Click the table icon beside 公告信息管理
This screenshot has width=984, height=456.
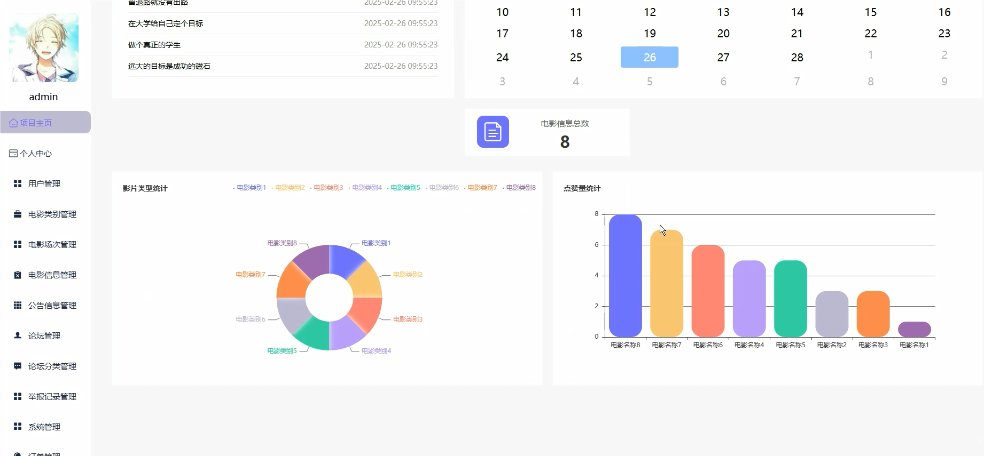[18, 305]
